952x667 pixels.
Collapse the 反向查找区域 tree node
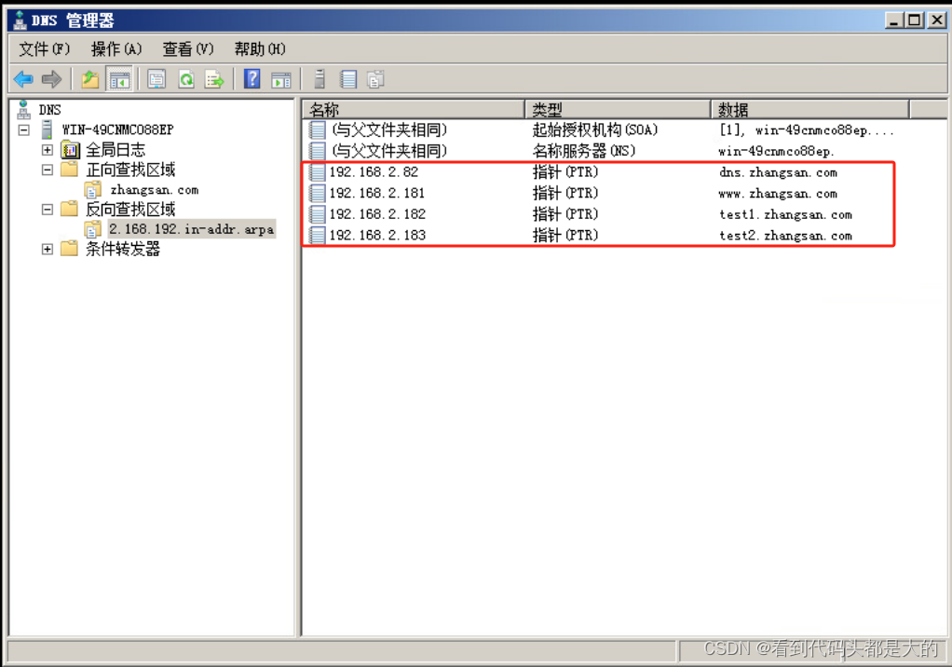pyautogui.click(x=48, y=210)
